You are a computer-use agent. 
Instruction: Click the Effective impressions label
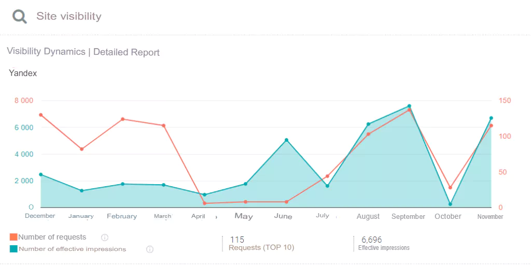click(x=384, y=248)
